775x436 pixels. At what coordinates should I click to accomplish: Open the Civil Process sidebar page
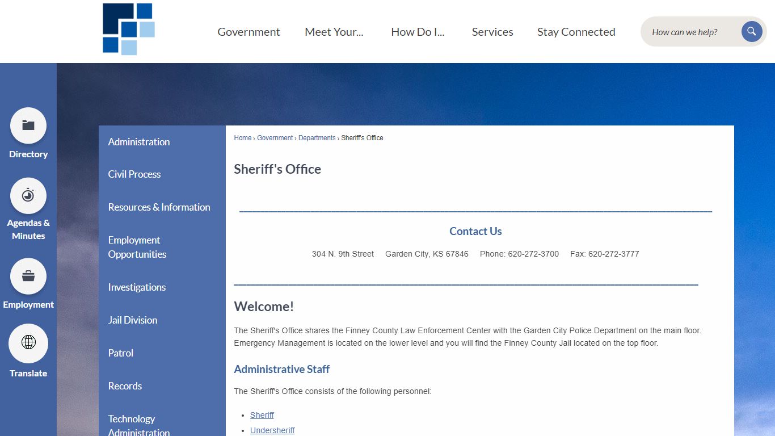pos(162,174)
